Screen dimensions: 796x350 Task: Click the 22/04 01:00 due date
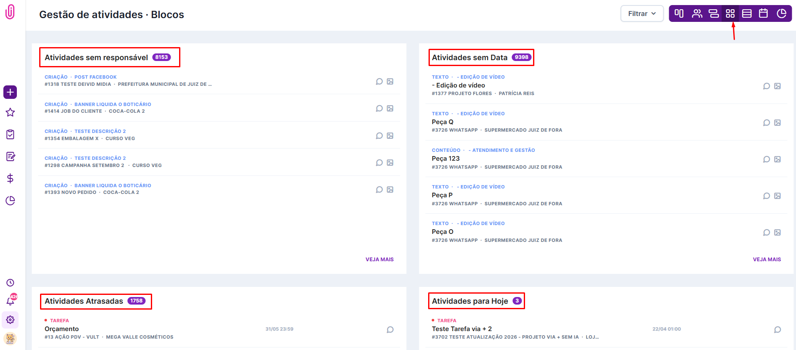667,329
